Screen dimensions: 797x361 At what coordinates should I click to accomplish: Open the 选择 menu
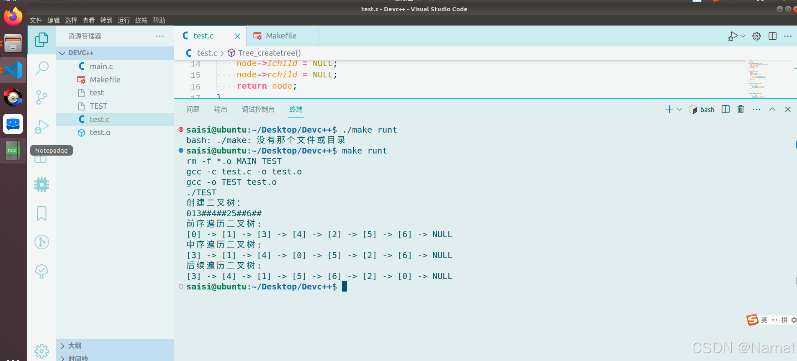[x=71, y=20]
